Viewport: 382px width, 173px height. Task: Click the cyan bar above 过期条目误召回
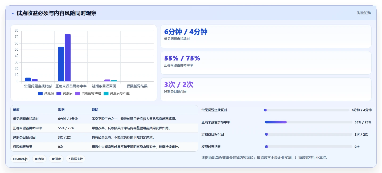pos(114,81)
